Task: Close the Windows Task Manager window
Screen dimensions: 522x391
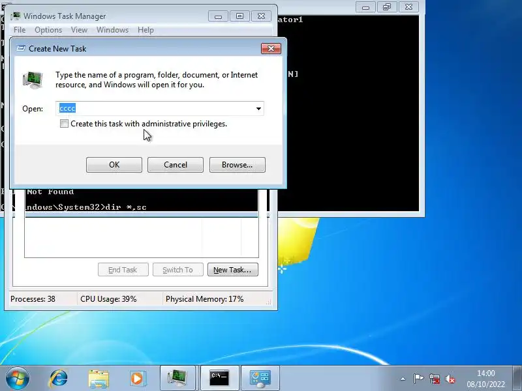Action: (262, 16)
